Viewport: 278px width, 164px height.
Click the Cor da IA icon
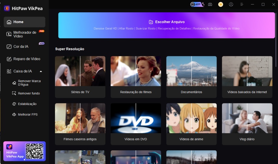[x=9, y=47]
